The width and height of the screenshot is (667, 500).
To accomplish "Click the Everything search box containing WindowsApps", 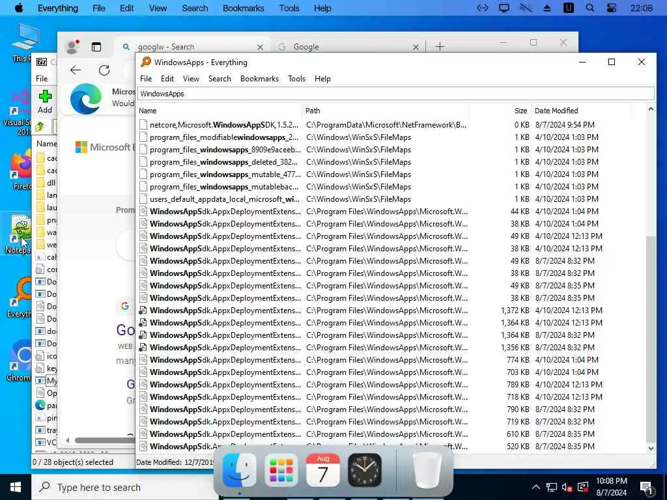I will [x=395, y=94].
